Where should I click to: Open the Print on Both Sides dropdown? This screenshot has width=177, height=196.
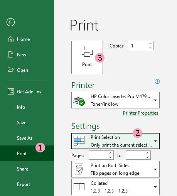coord(115,169)
